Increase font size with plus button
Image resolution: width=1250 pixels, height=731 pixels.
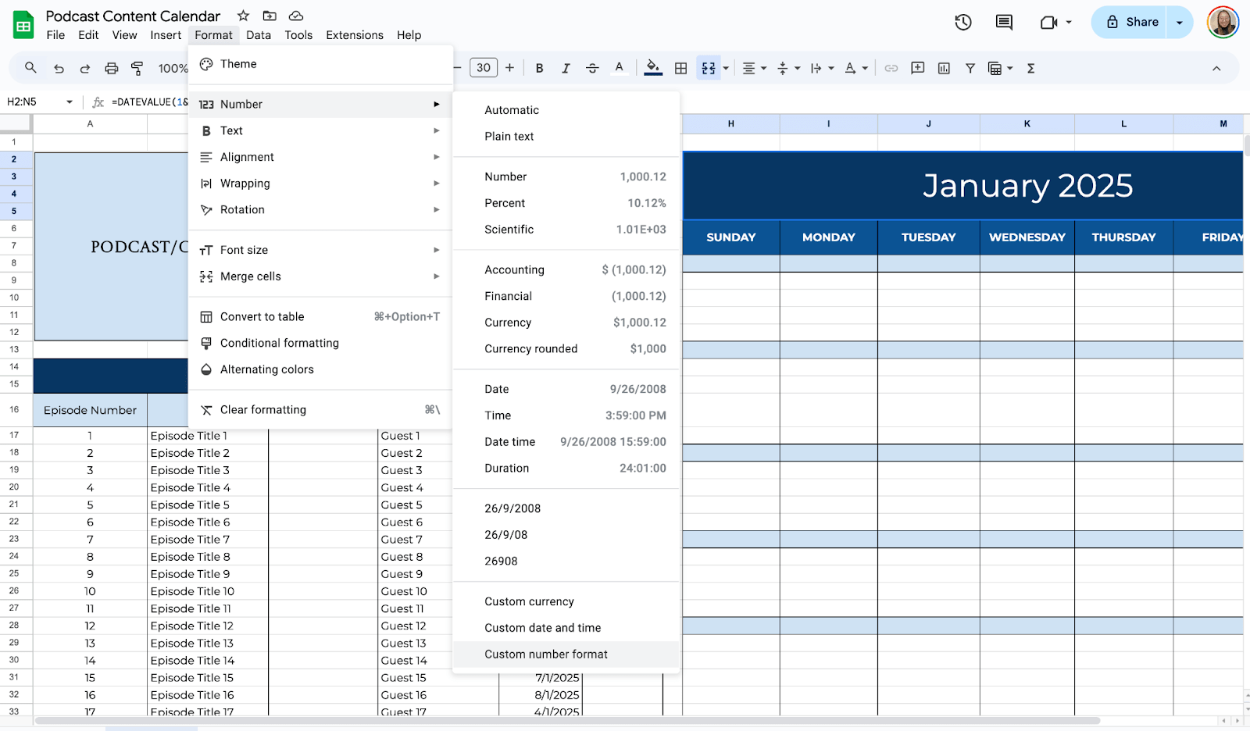509,68
